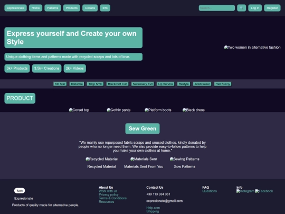Open the Resources footer link

pyautogui.click(x=106, y=202)
